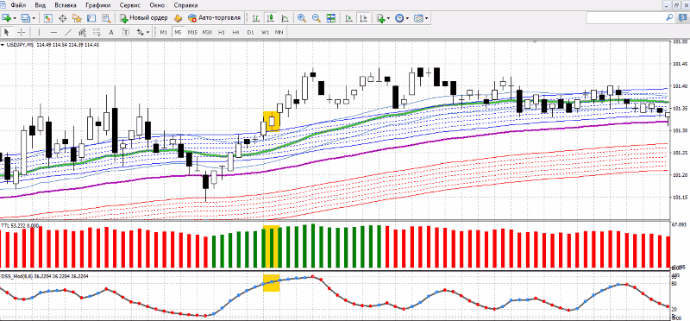690x321 pixels.
Task: Click the search magnifier icon
Action: click(x=669, y=17)
